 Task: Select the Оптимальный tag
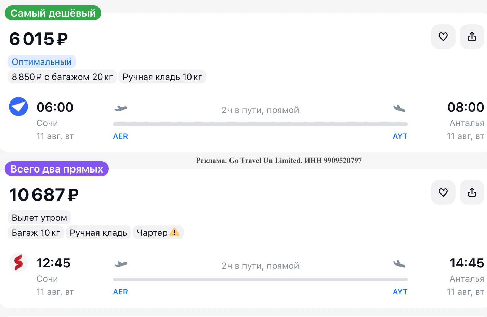point(42,62)
